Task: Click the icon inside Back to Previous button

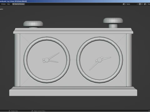Action: (x=13, y=4)
